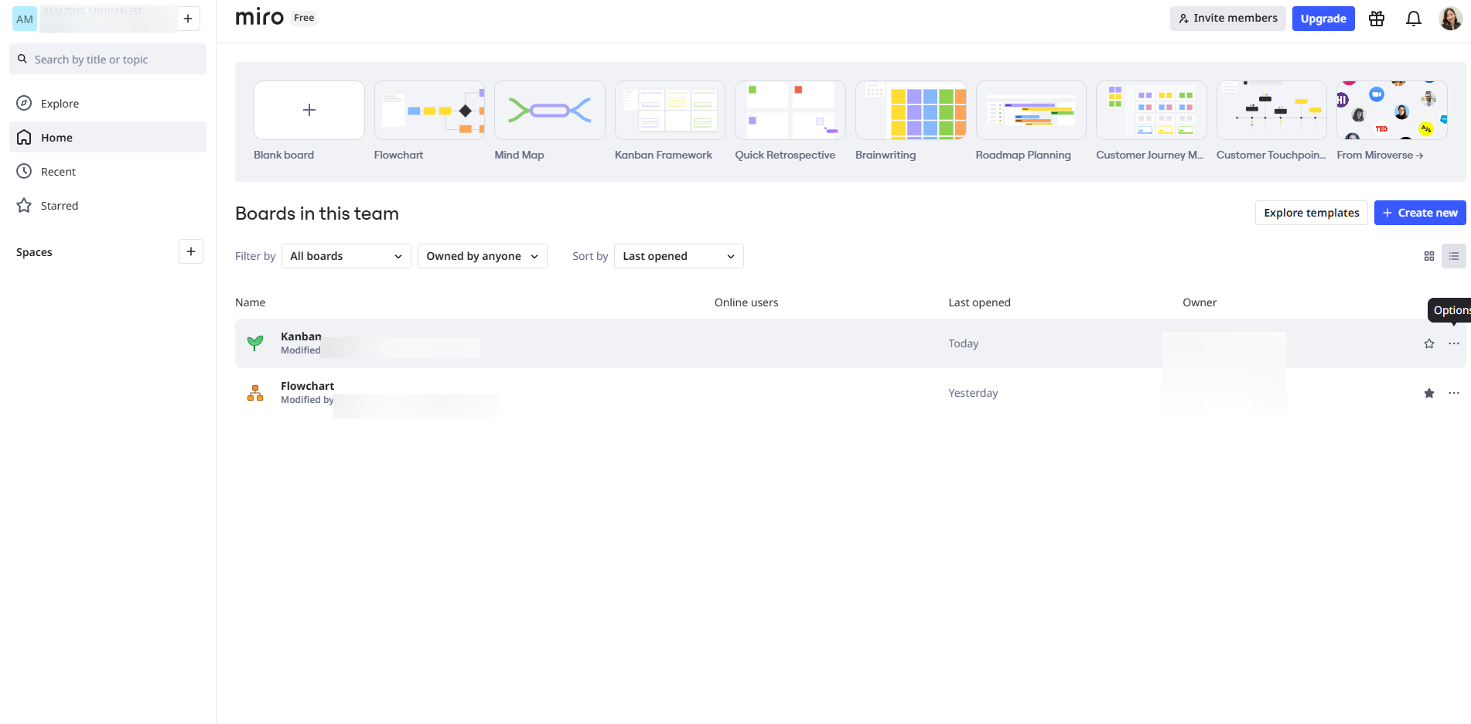Expand the Owned by anyone dropdown
This screenshot has height=724, width=1471.
pos(483,256)
